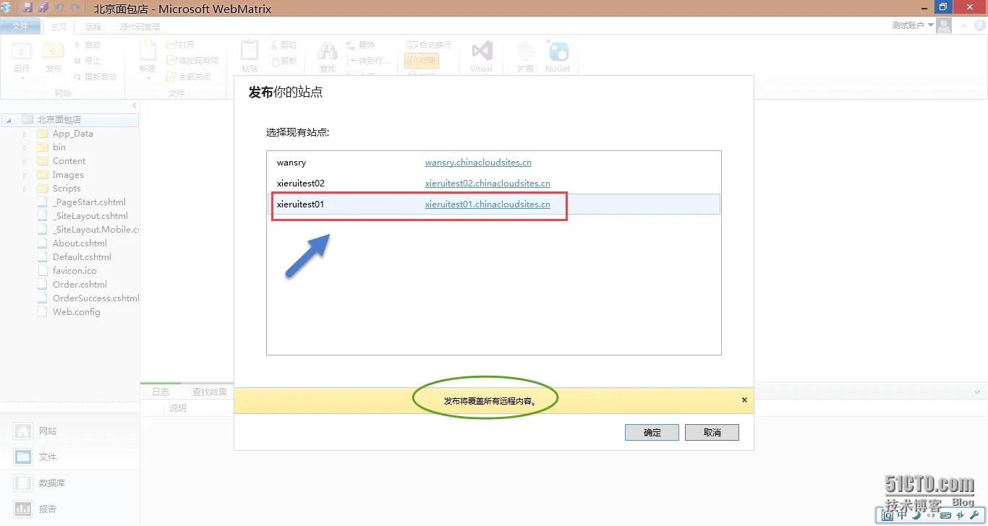
Task: Click the 替换 (Replace) ribbon icon
Action: (351, 45)
